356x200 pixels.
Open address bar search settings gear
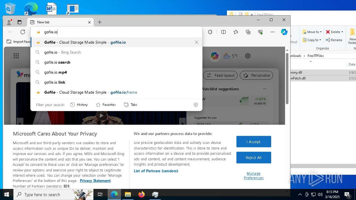tap(196, 105)
